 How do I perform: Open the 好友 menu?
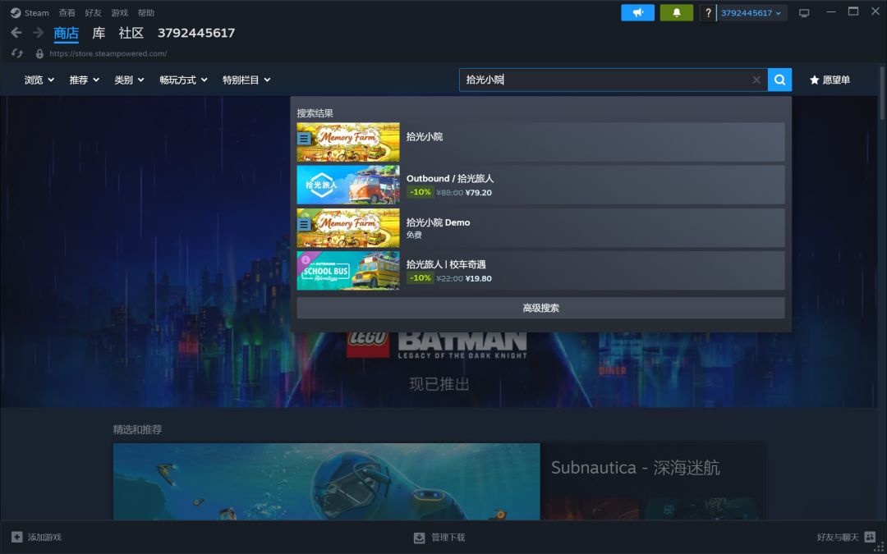coord(94,12)
